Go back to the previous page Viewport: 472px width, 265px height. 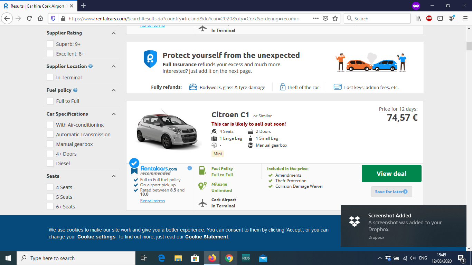(x=7, y=18)
